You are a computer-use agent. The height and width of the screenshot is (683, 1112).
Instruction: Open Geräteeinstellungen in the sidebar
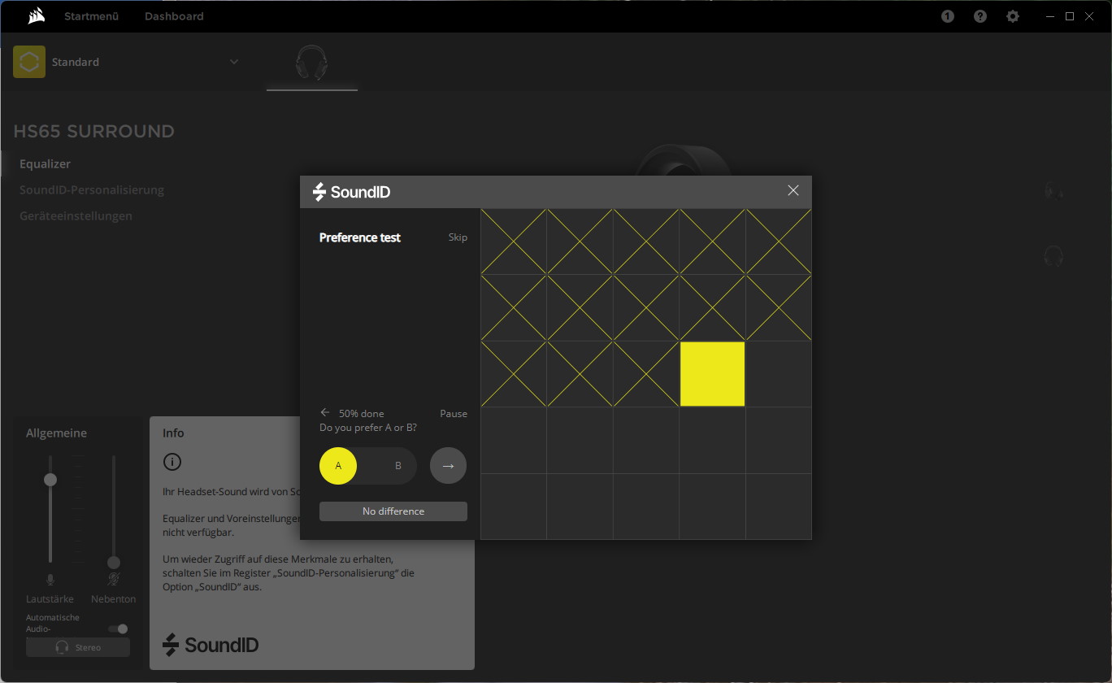76,215
